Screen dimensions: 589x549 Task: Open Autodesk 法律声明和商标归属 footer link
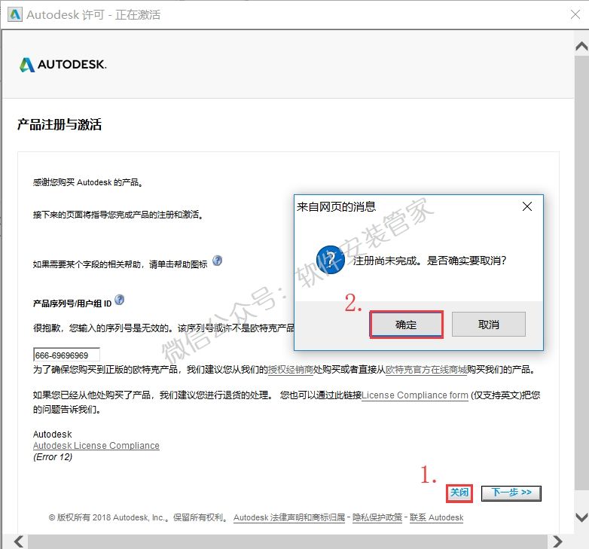tap(289, 517)
